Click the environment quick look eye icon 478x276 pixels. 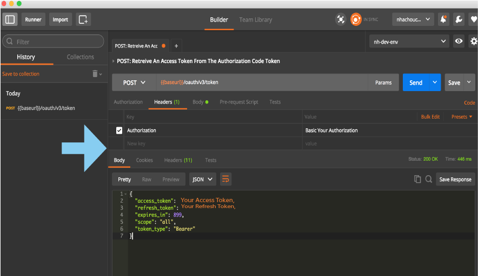[459, 41]
